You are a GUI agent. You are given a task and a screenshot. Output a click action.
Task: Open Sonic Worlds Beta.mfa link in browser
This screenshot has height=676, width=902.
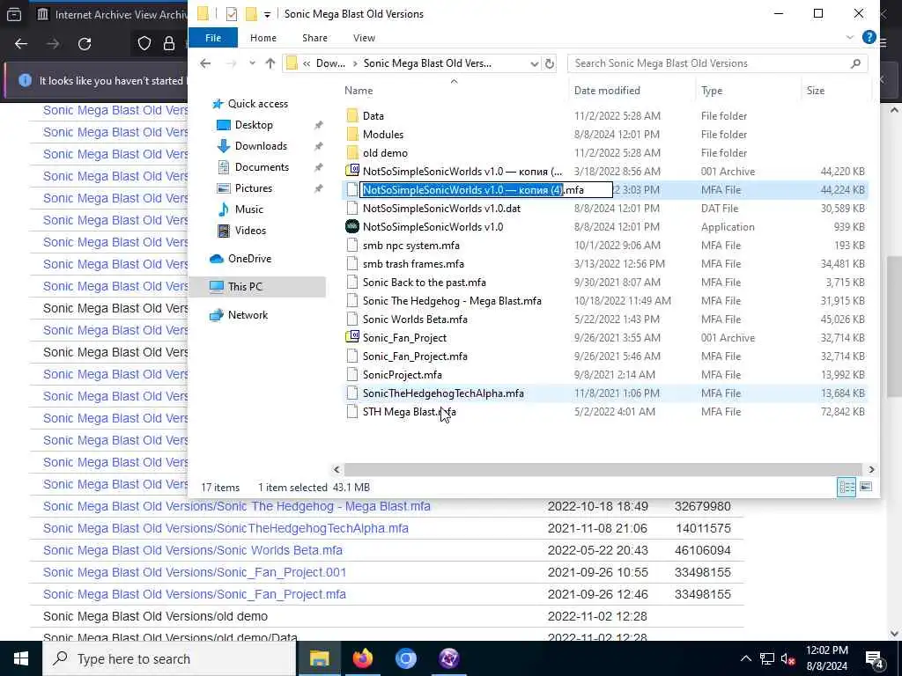[193, 550]
